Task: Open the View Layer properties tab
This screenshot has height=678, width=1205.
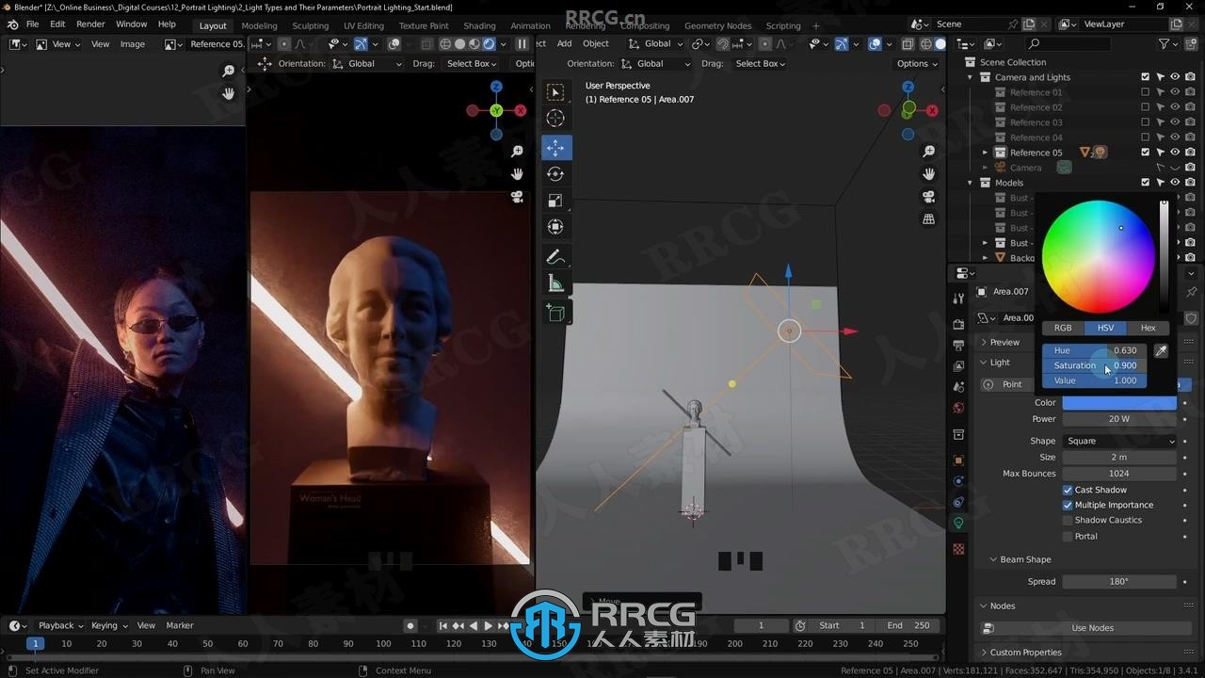Action: (x=958, y=366)
